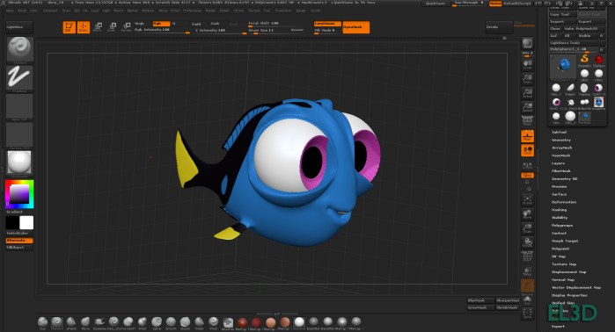Screen dimensions: 615x332
Task: Click the Scale view icon on right shelf
Action: 528,228
